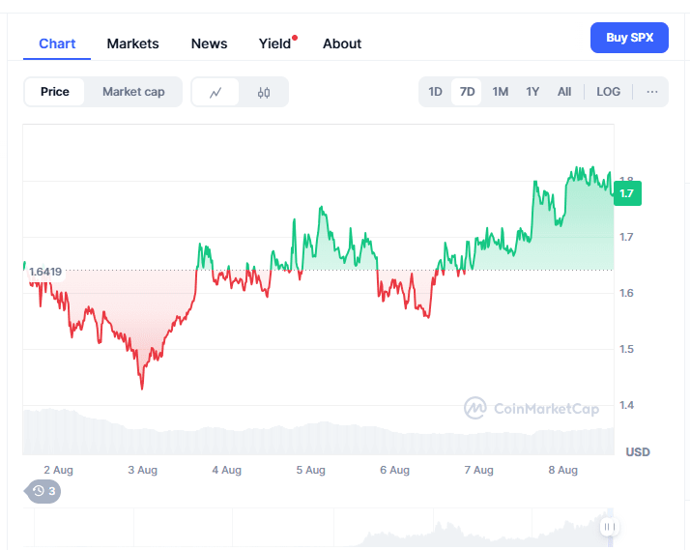Show All time price history
This screenshot has width=690, height=550.
[564, 92]
